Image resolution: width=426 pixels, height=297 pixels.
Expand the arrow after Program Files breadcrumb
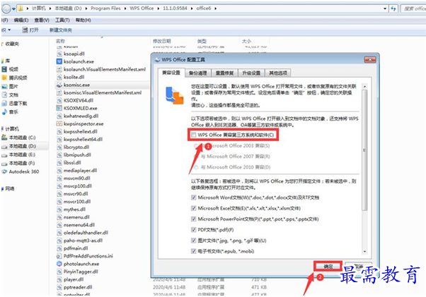pyautogui.click(x=125, y=8)
